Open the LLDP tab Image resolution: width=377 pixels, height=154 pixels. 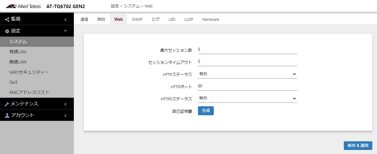coord(189,19)
